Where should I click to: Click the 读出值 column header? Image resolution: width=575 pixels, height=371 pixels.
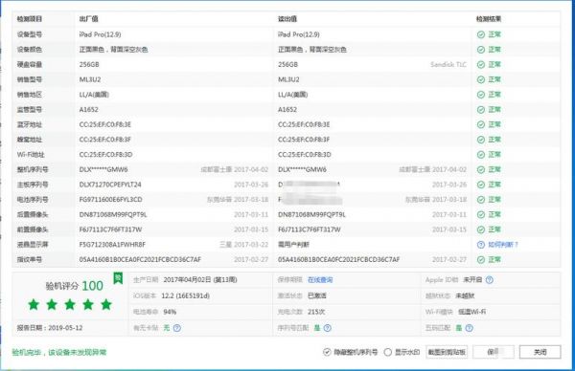pos(287,19)
